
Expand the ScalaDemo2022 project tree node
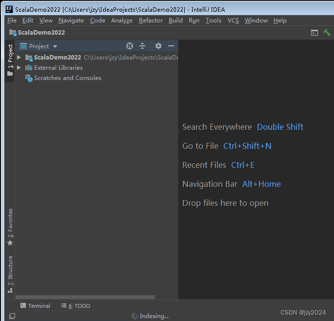tap(19, 58)
